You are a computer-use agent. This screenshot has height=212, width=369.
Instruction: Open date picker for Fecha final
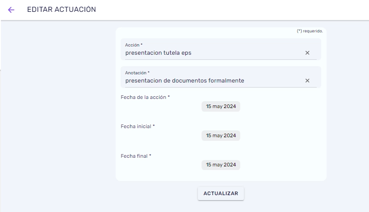[x=221, y=165]
